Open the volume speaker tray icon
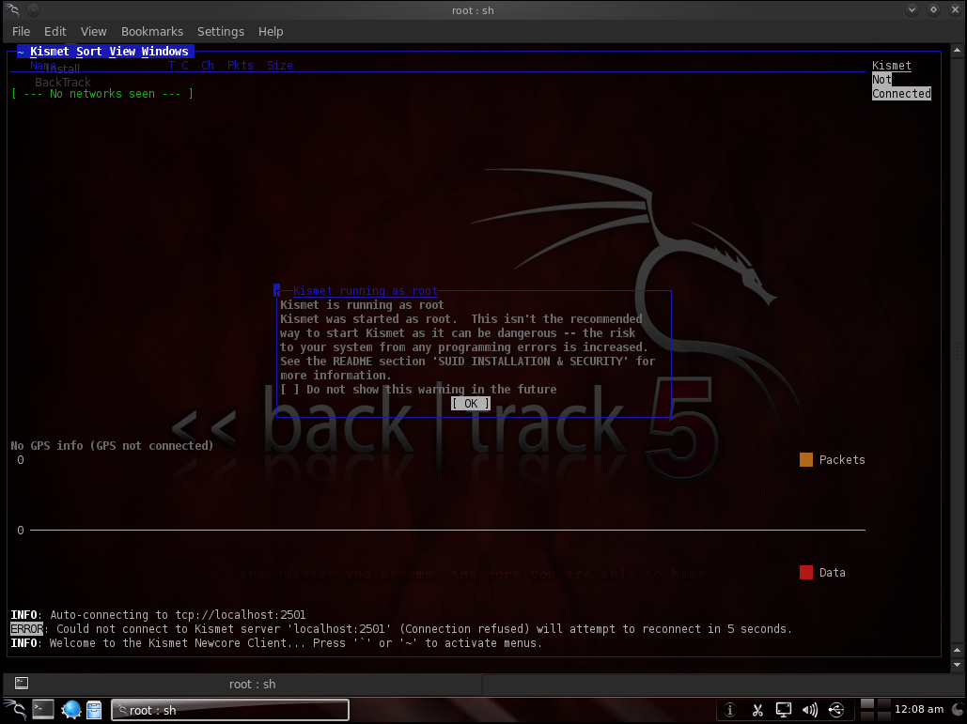 810,710
